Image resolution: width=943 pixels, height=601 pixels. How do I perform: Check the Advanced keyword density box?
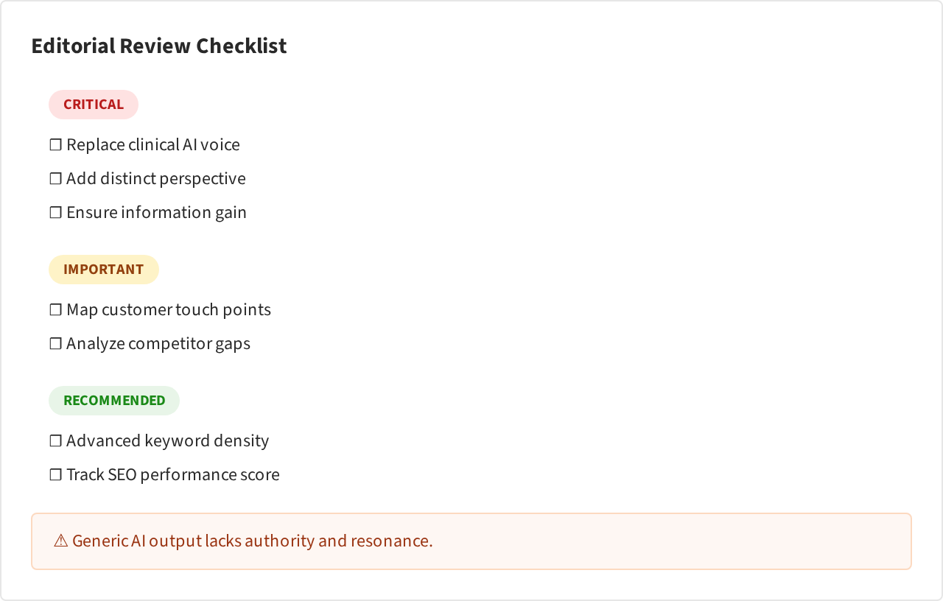tap(55, 441)
